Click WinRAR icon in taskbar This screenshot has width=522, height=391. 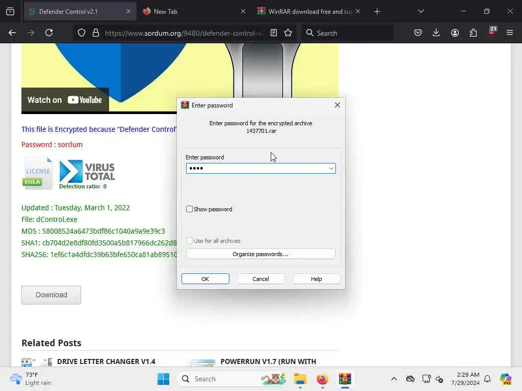tap(345, 379)
